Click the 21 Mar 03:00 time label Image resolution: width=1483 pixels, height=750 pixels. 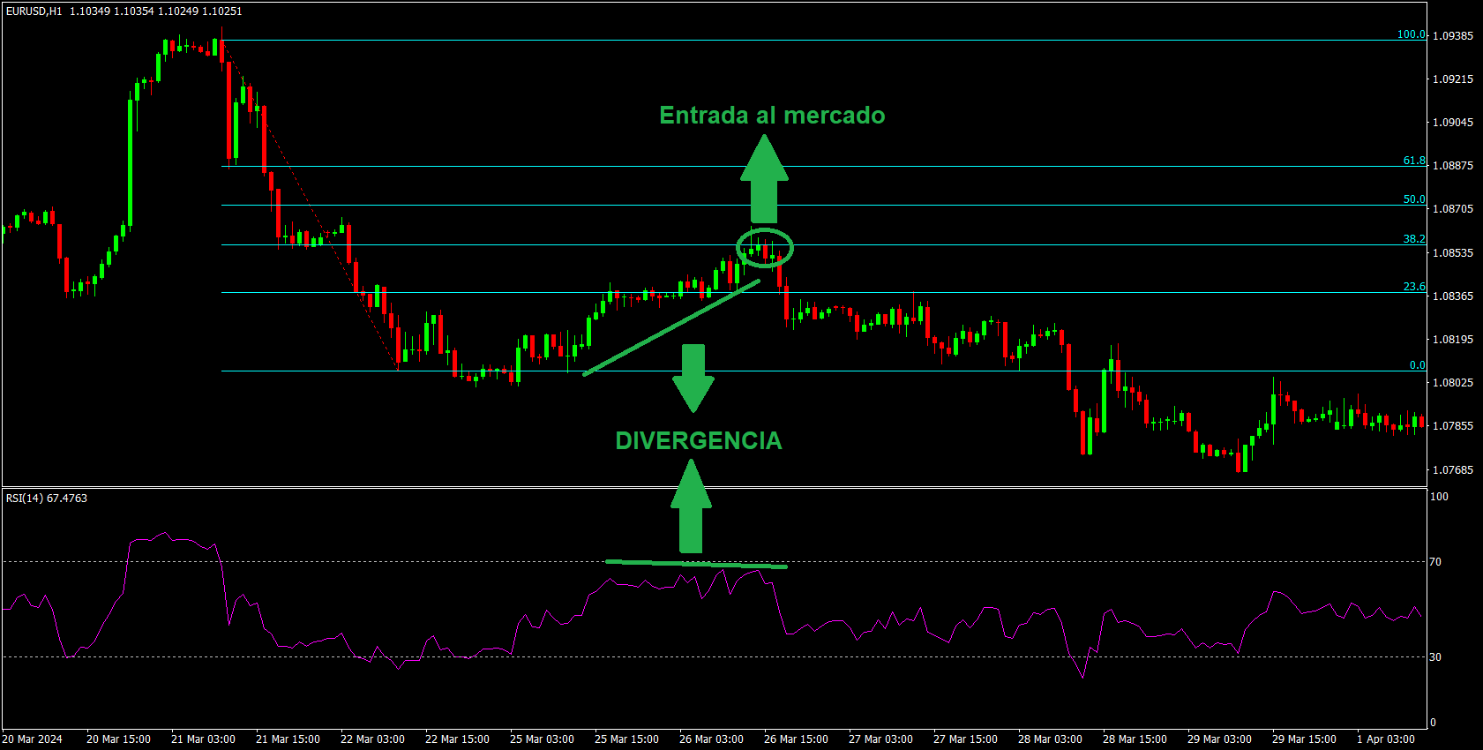[203, 739]
